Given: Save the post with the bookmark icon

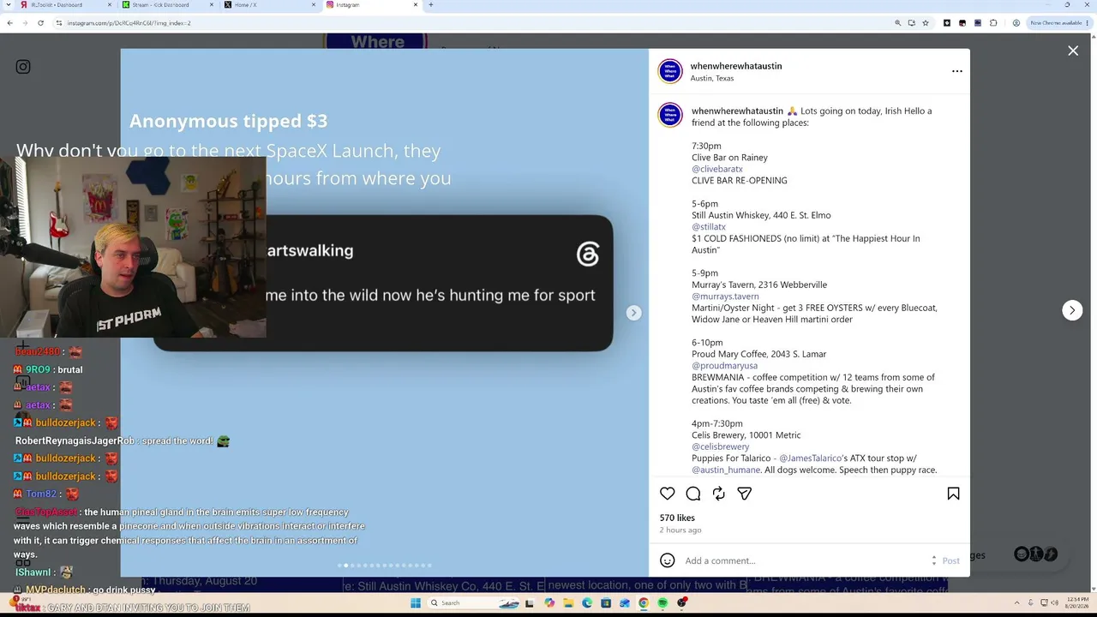Looking at the screenshot, I should tap(953, 494).
